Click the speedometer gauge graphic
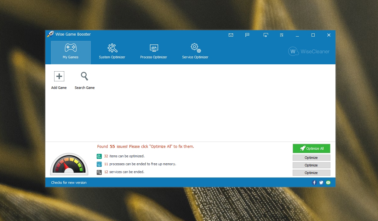The width and height of the screenshot is (378, 221). [x=69, y=164]
